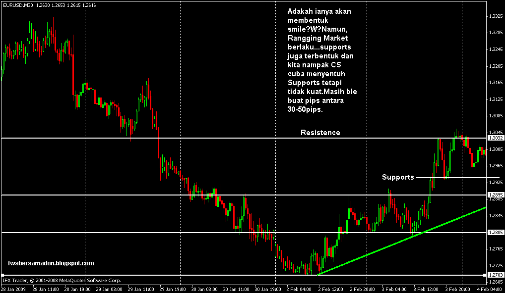Click the "3 Feb 20:00" time label
The width and height of the screenshot is (505, 293).
[459, 289]
